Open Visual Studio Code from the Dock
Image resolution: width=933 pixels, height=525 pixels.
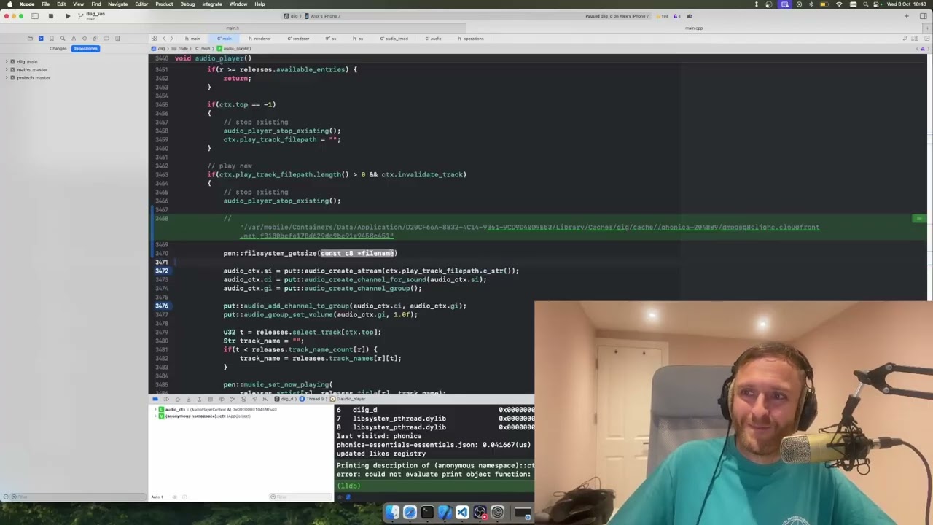462,513
